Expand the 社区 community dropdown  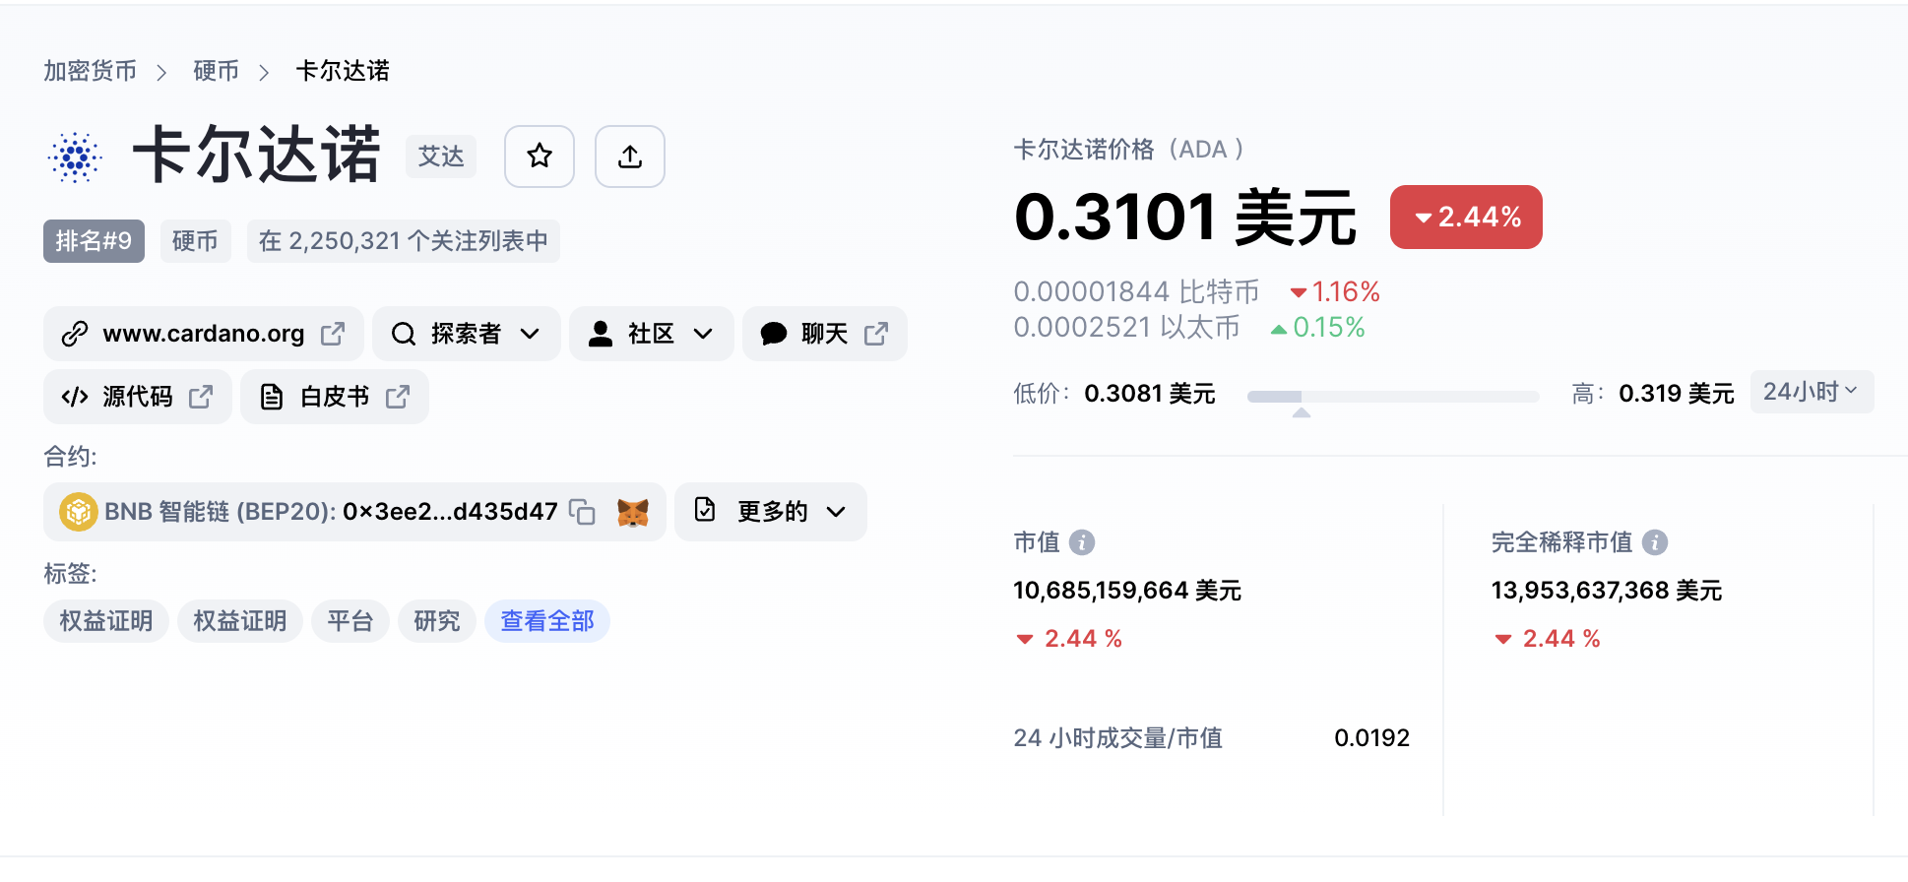point(651,334)
